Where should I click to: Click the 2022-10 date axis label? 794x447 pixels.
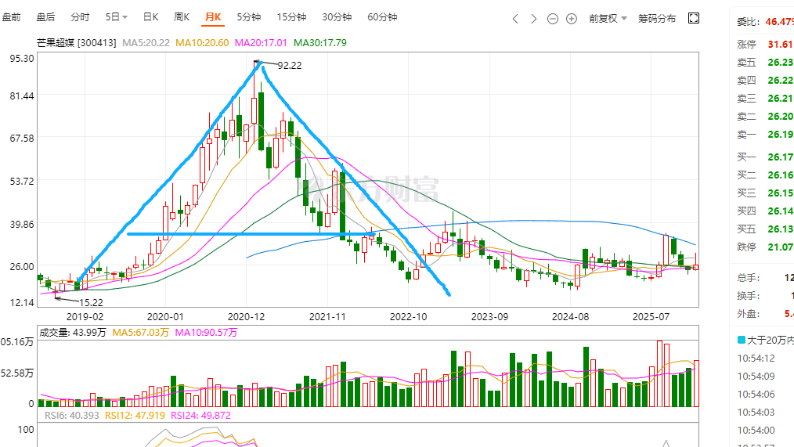click(x=408, y=317)
